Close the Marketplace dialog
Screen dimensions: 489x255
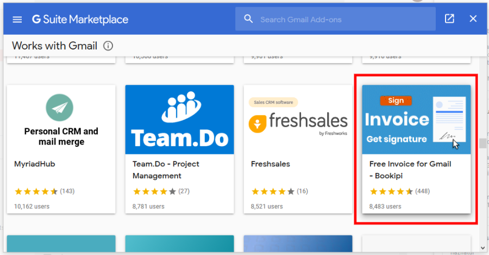click(473, 18)
